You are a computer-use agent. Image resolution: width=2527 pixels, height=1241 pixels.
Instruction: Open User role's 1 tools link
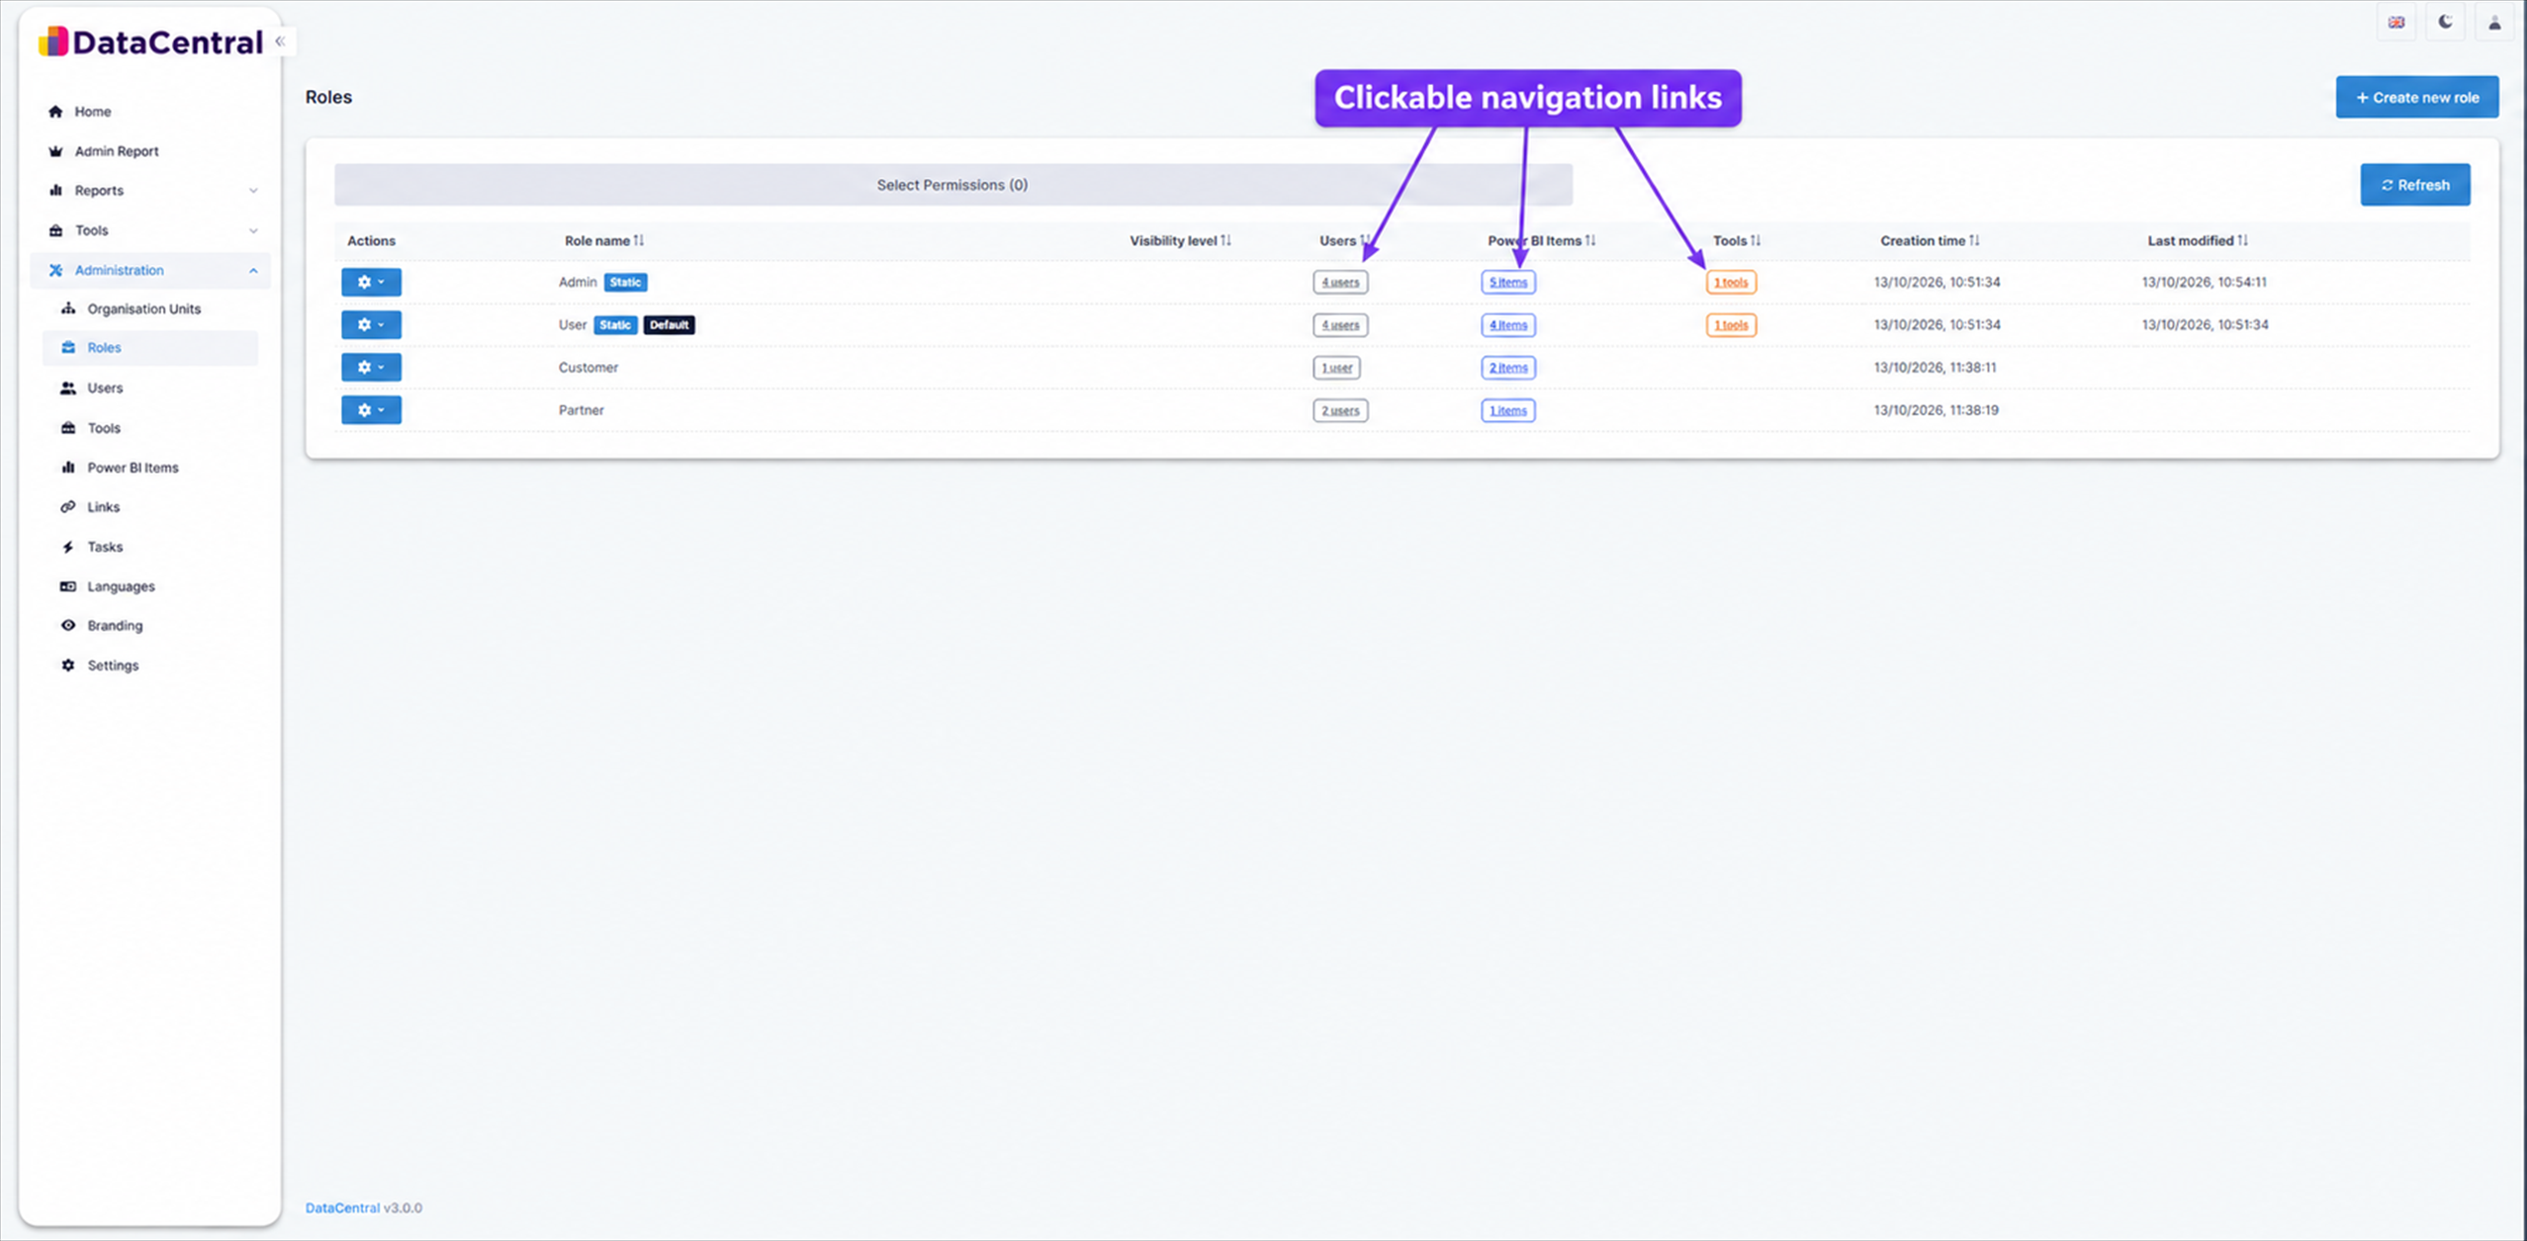[x=1731, y=324]
